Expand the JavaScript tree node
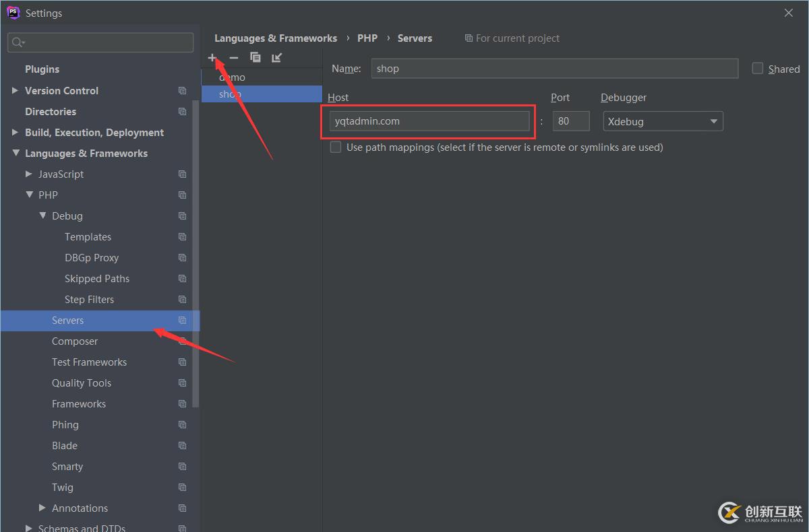809x532 pixels. click(x=29, y=174)
